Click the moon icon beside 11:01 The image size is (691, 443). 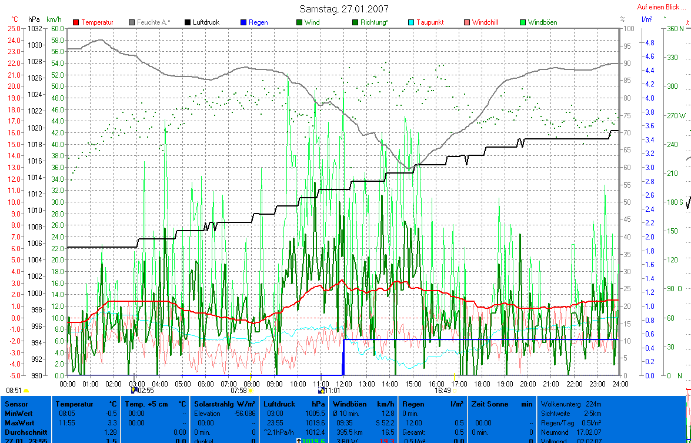pyautogui.click(x=321, y=390)
